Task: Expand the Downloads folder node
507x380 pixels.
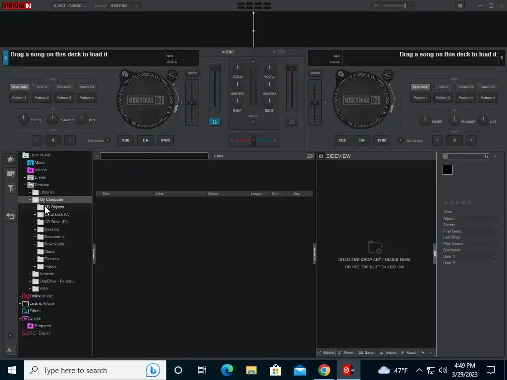Action: (35, 244)
